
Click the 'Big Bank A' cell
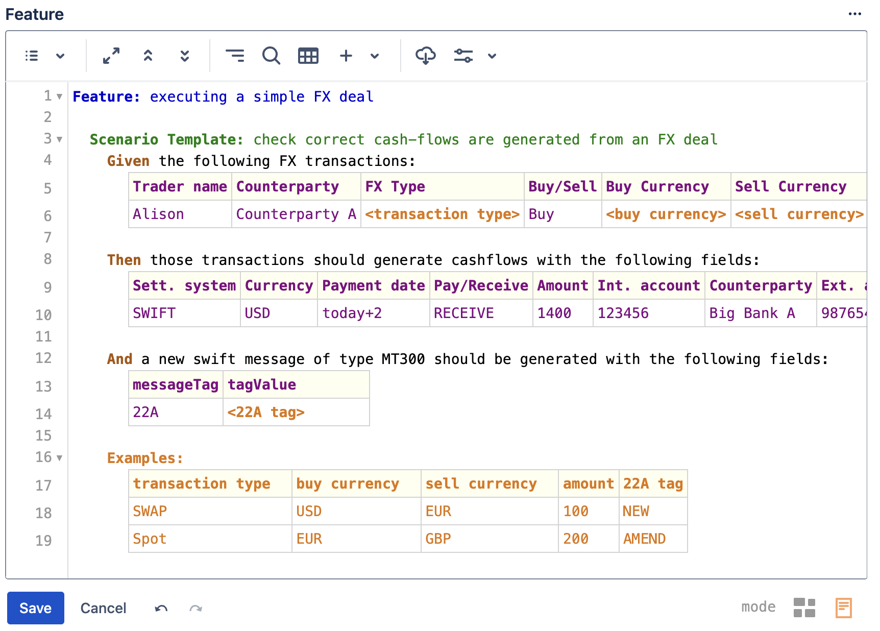[761, 313]
